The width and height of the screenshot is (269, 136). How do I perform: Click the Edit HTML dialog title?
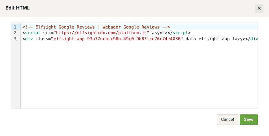pos(18,8)
